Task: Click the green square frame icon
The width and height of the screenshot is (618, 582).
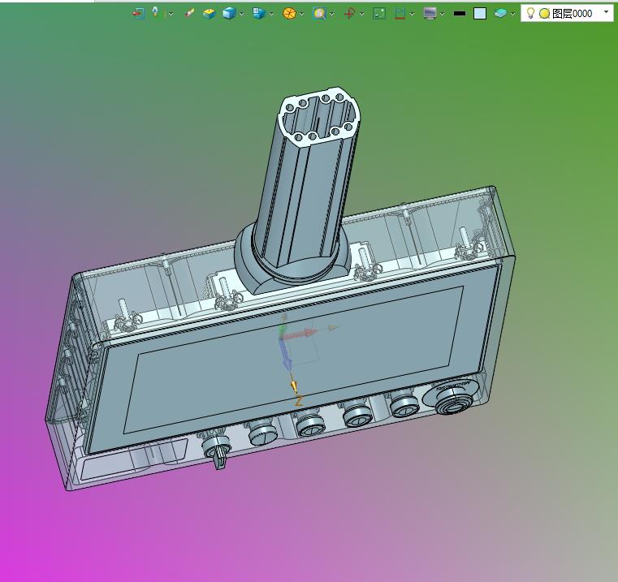Action: (x=379, y=14)
